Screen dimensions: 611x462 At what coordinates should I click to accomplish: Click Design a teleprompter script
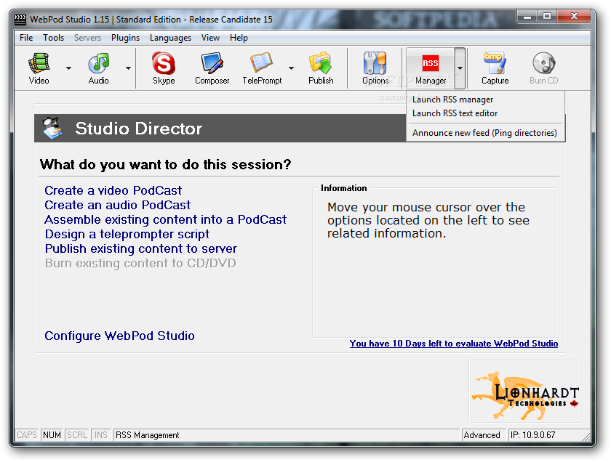coord(127,235)
